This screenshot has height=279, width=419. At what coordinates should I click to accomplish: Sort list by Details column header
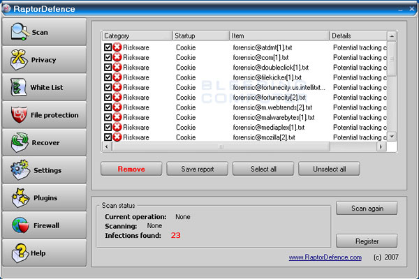[x=358, y=36]
